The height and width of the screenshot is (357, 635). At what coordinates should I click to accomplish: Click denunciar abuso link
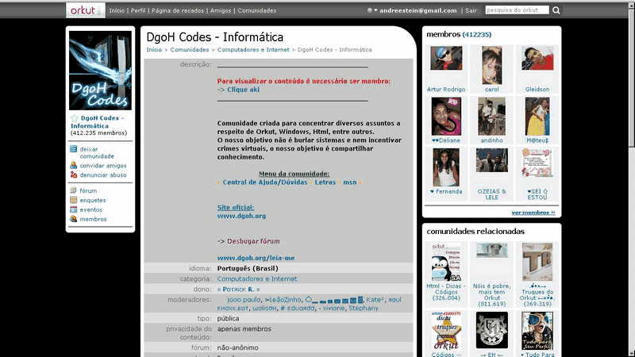(103, 175)
